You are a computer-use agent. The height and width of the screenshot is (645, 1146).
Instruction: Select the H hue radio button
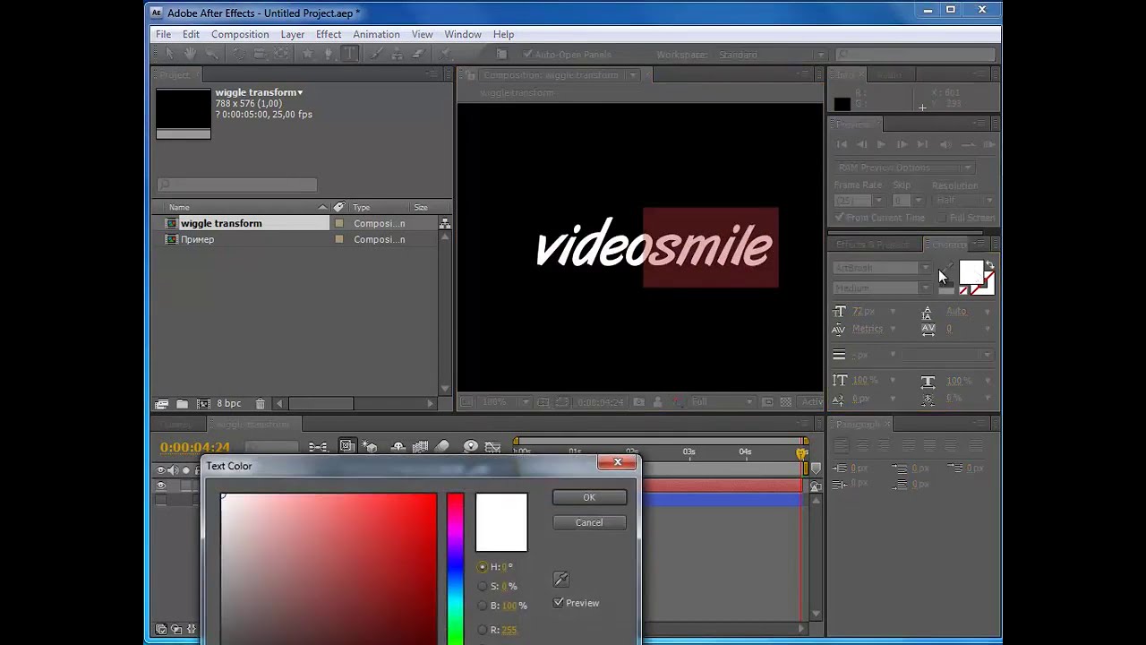click(x=483, y=567)
